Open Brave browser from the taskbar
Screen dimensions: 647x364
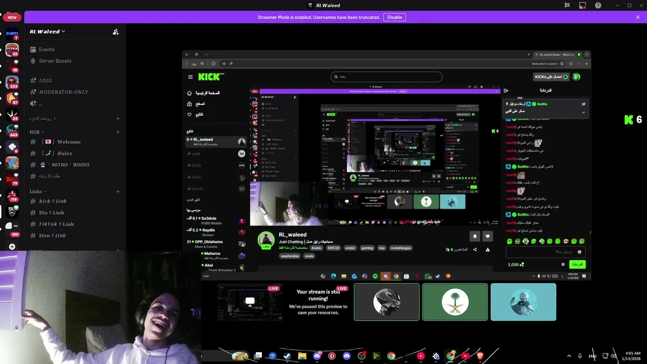point(480,356)
